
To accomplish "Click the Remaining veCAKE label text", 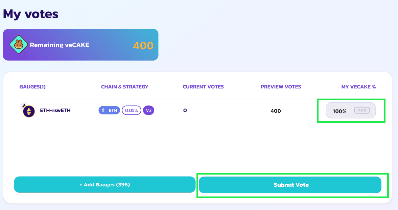I will 60,45.
